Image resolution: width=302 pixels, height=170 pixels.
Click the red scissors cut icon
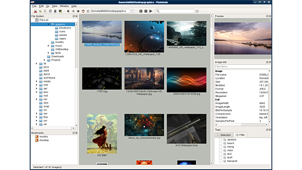click(36, 11)
